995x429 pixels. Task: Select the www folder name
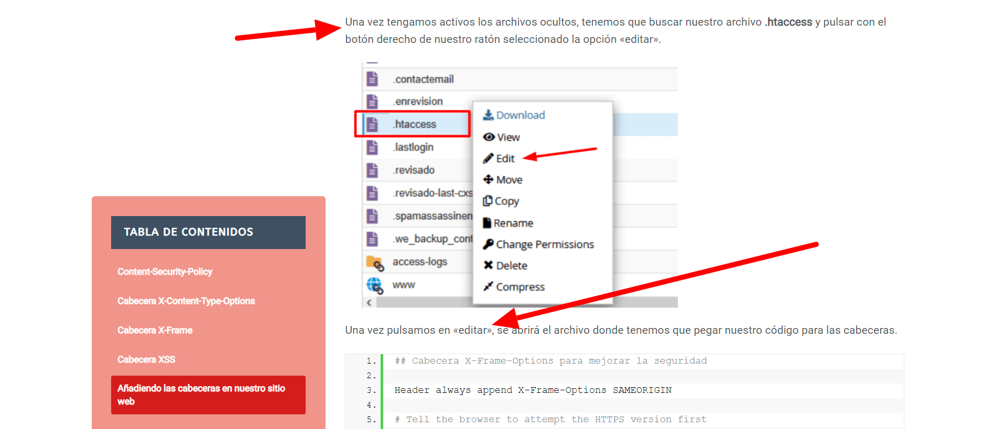pos(404,285)
